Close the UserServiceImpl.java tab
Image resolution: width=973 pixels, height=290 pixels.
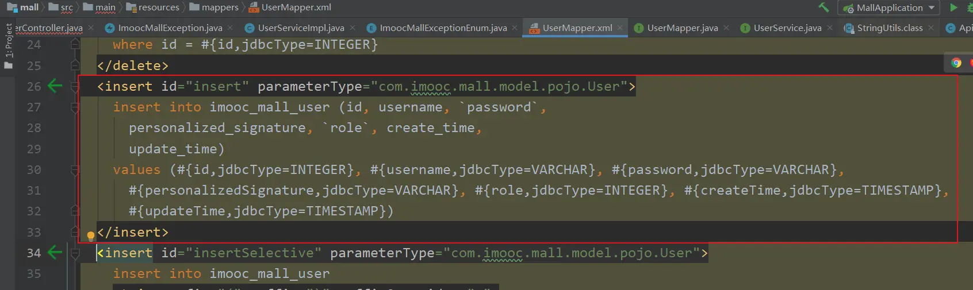pos(353,28)
